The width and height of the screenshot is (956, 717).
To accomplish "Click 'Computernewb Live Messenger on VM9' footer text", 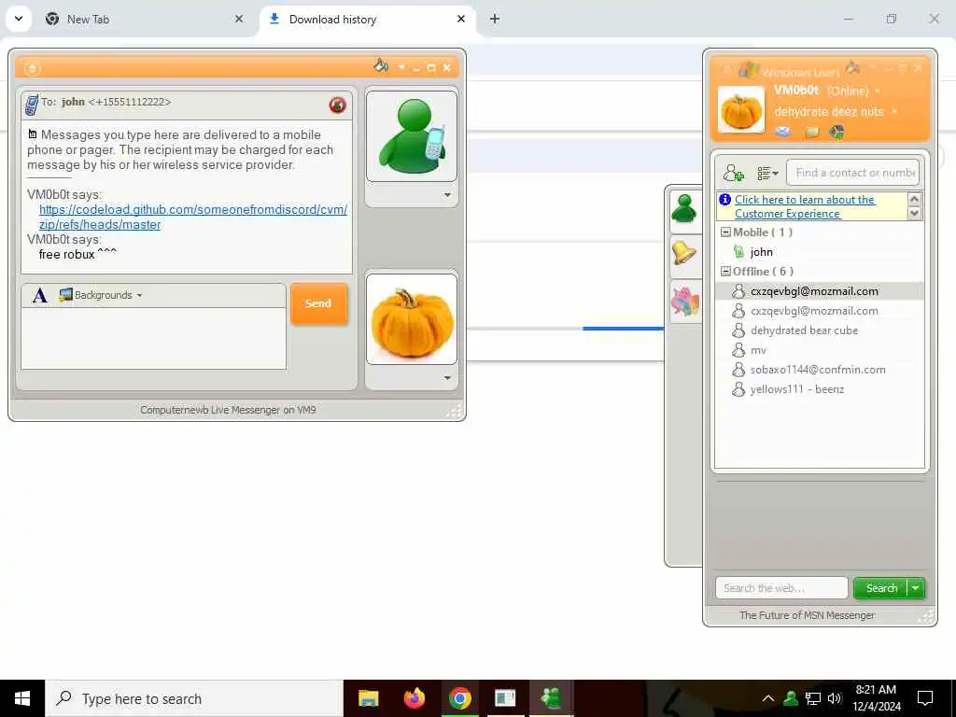I will coord(228,410).
